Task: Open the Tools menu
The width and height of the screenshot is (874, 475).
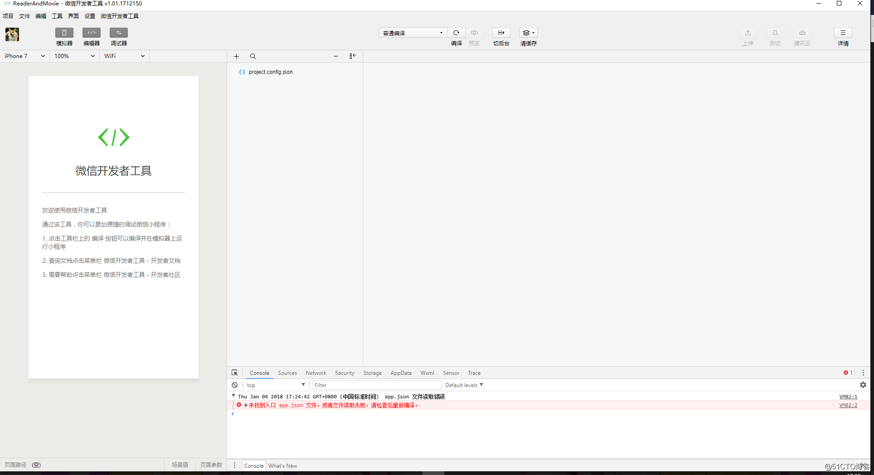Action: (57, 16)
